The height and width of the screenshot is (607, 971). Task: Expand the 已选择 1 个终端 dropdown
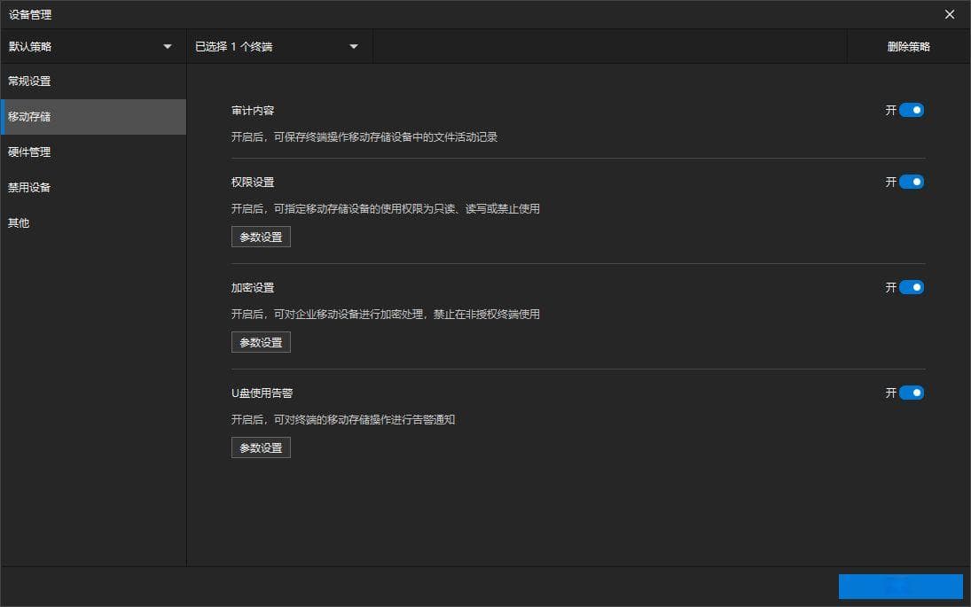click(279, 46)
